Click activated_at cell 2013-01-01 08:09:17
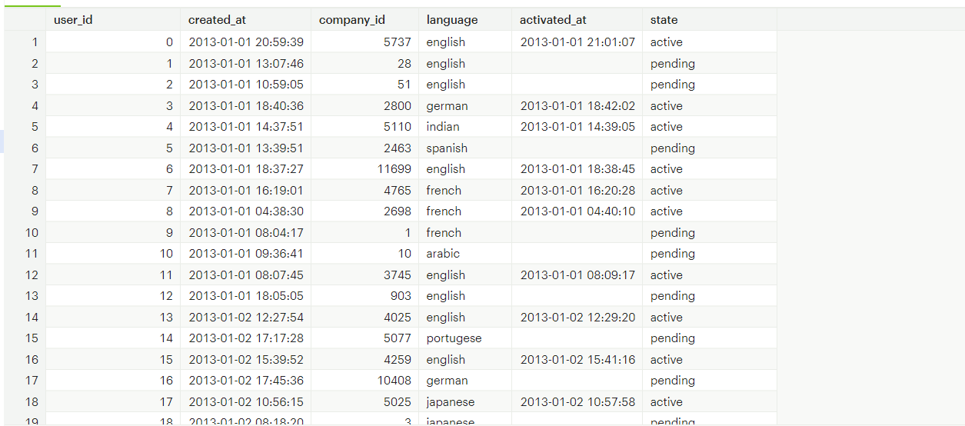The image size is (965, 426). tap(577, 275)
